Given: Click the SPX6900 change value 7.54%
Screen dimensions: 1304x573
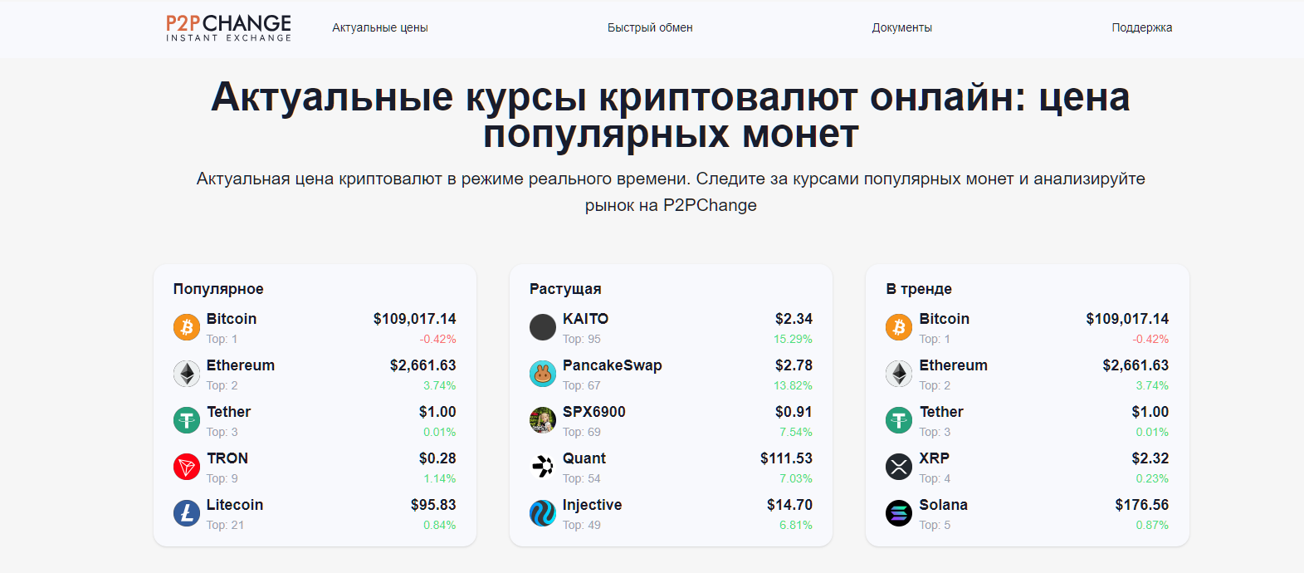Looking at the screenshot, I should (x=796, y=432).
